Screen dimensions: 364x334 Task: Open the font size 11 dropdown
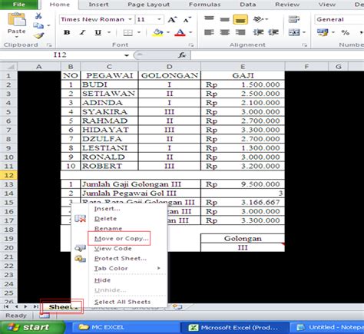159,19
